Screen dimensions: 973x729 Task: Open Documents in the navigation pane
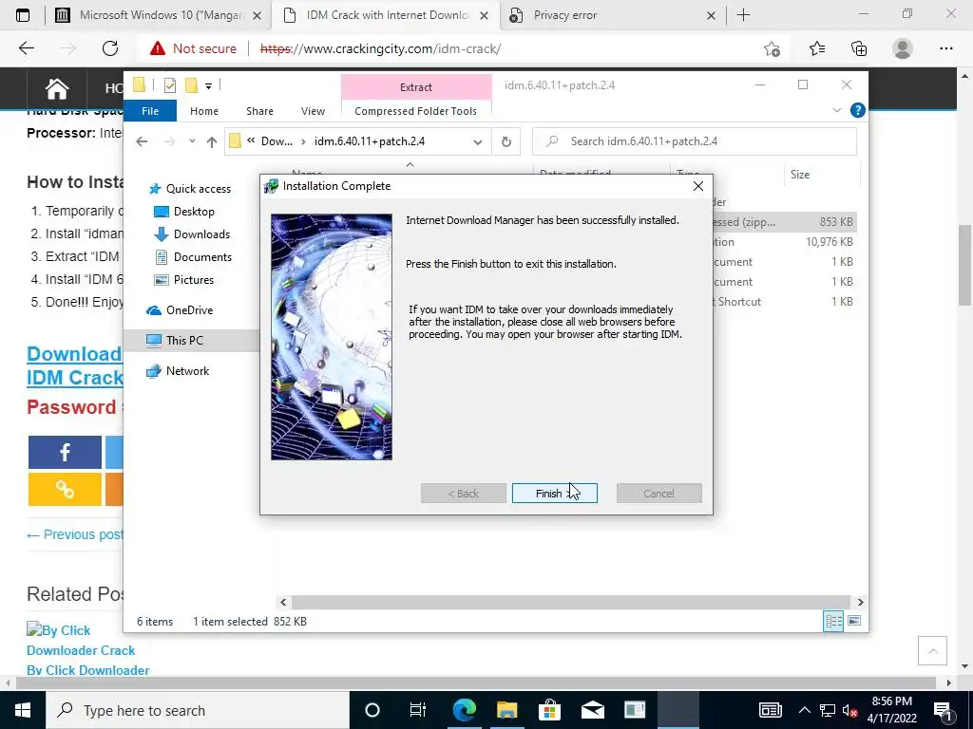click(x=193, y=256)
